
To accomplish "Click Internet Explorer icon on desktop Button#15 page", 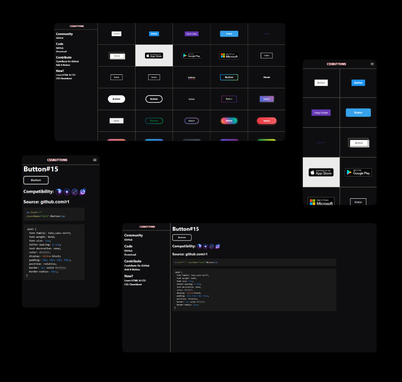I will tap(218, 246).
